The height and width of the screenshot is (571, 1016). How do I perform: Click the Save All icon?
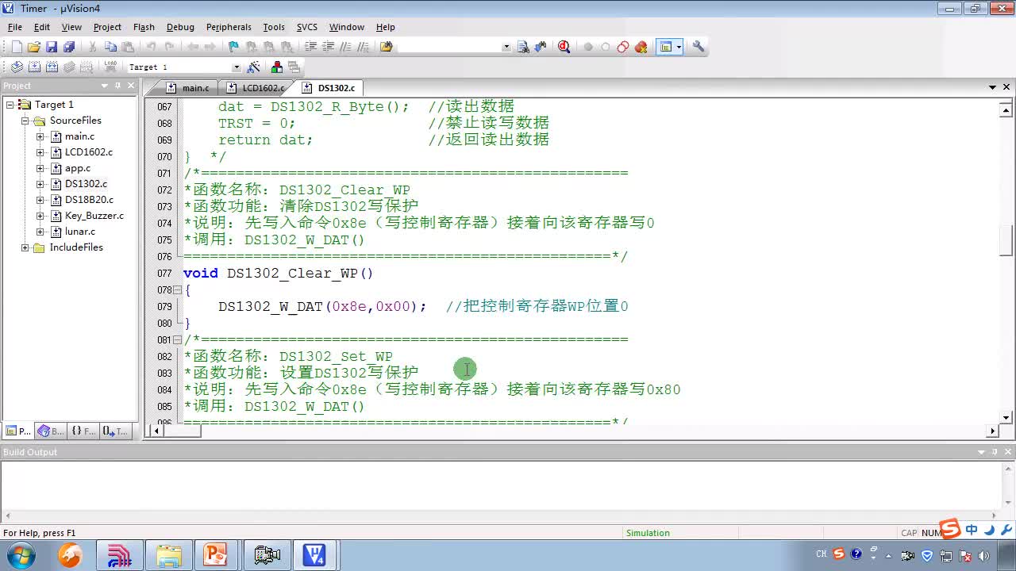69,47
